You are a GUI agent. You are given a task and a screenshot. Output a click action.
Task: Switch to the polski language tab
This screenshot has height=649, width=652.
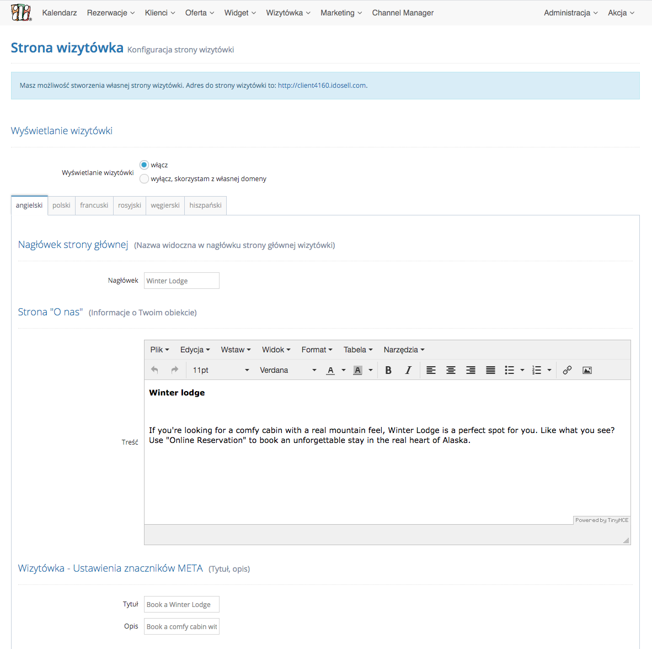click(61, 205)
